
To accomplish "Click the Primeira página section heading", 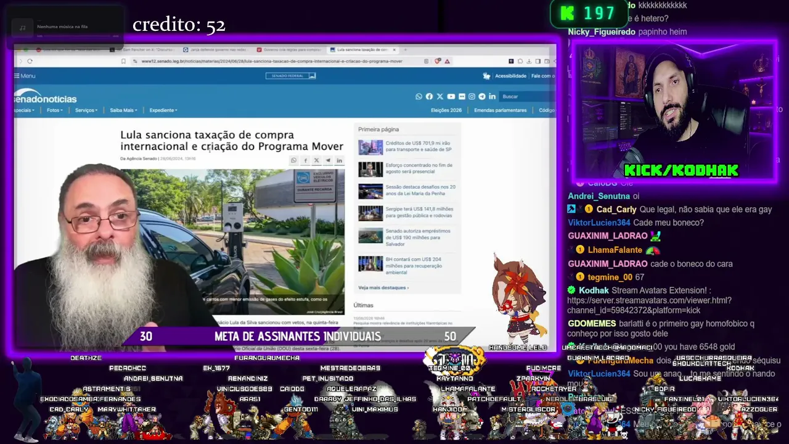I will (x=378, y=129).
